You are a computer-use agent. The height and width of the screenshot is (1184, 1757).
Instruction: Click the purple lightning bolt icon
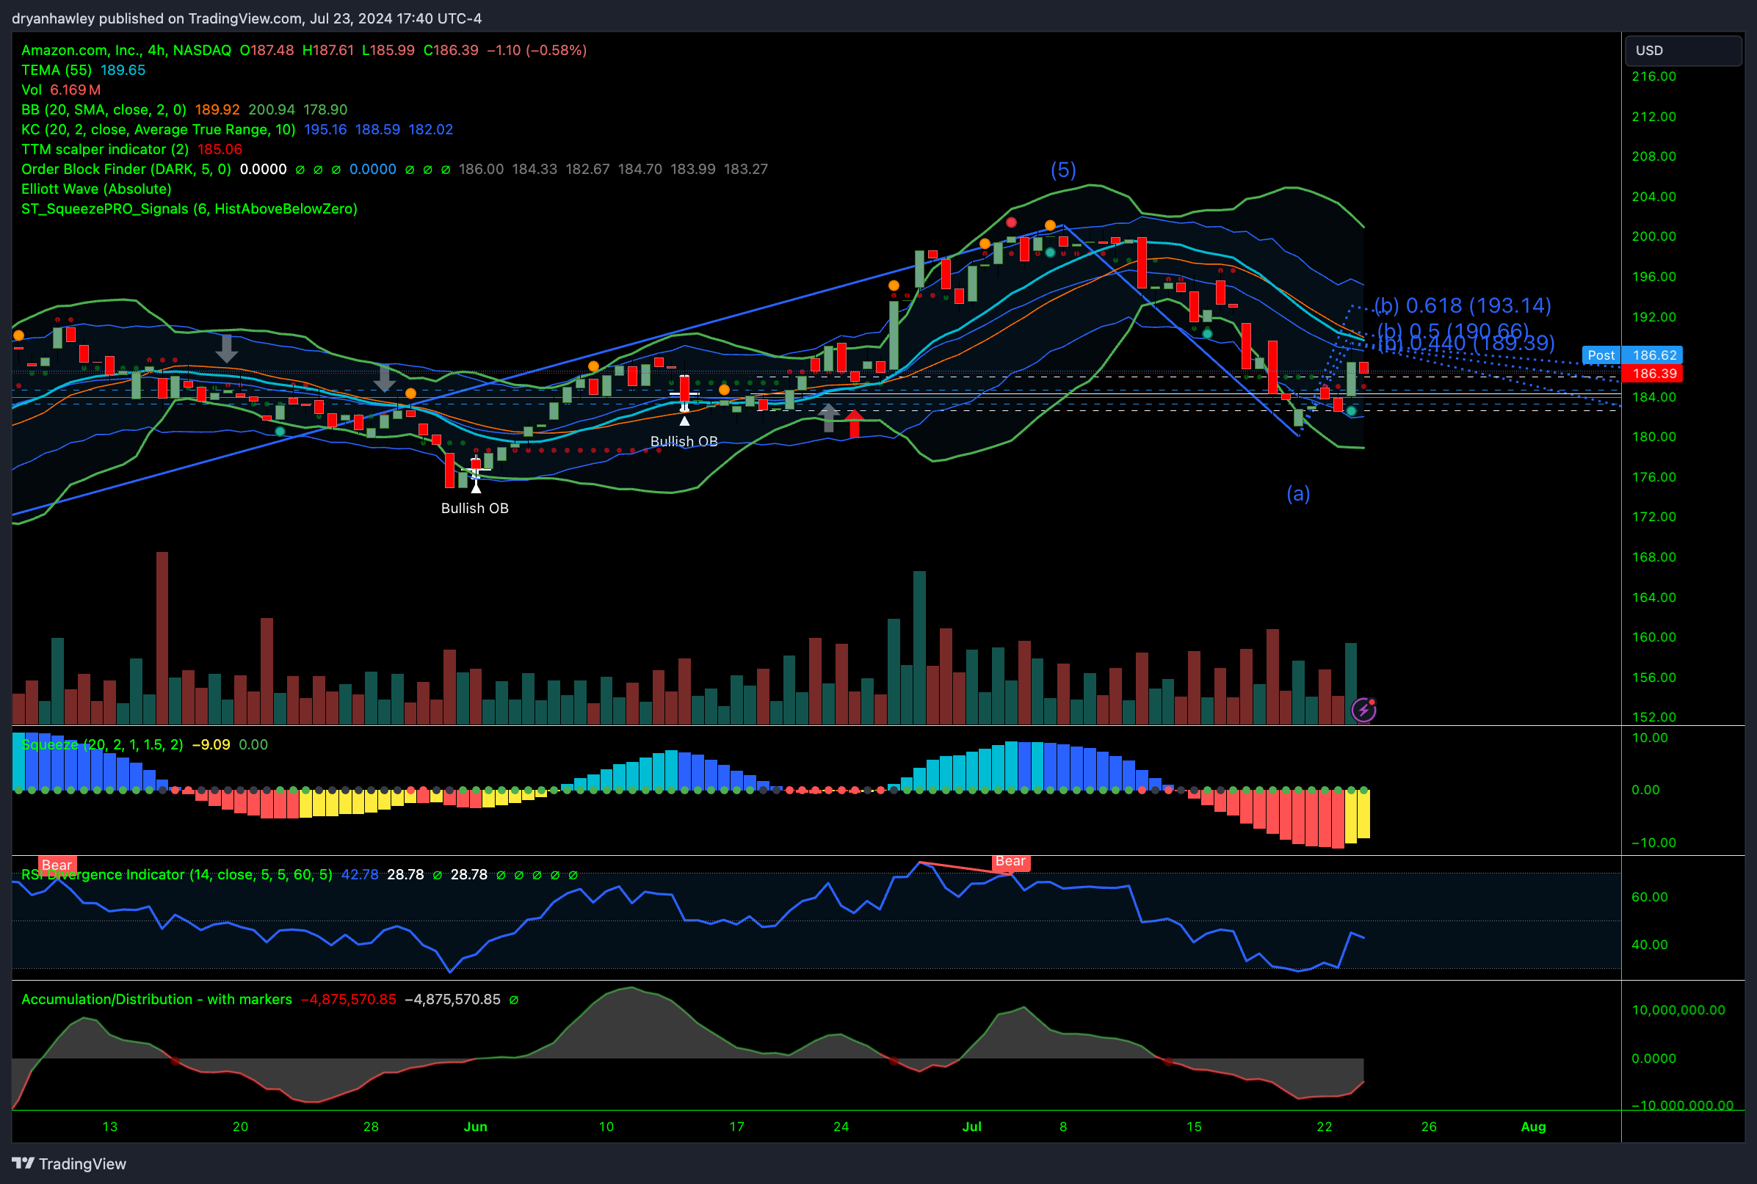(1363, 710)
